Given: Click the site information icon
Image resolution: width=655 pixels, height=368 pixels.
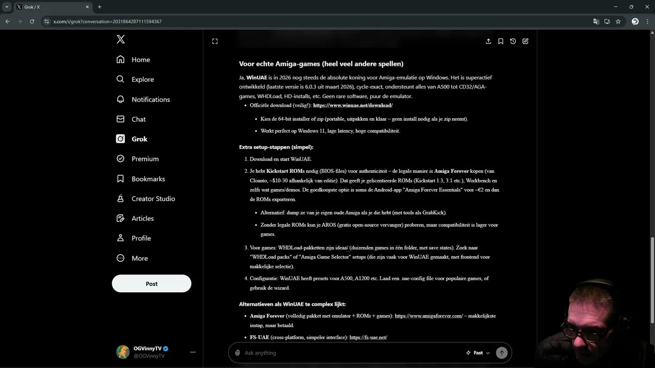Looking at the screenshot, I should pyautogui.click(x=47, y=21).
